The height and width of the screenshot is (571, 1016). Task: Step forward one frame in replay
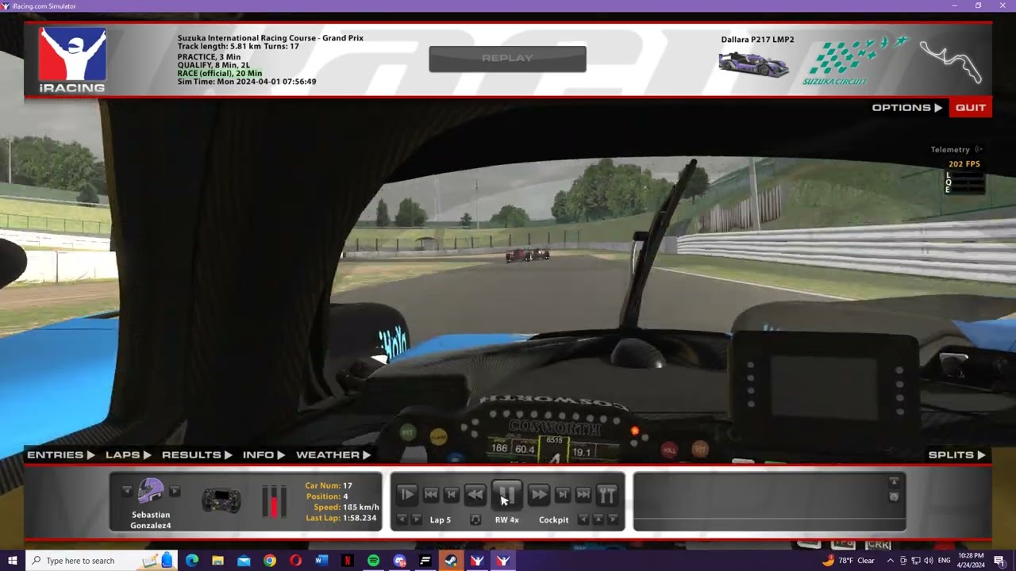(x=563, y=495)
